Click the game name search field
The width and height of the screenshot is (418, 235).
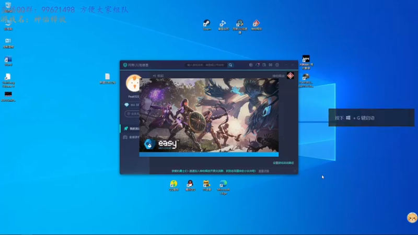206,65
